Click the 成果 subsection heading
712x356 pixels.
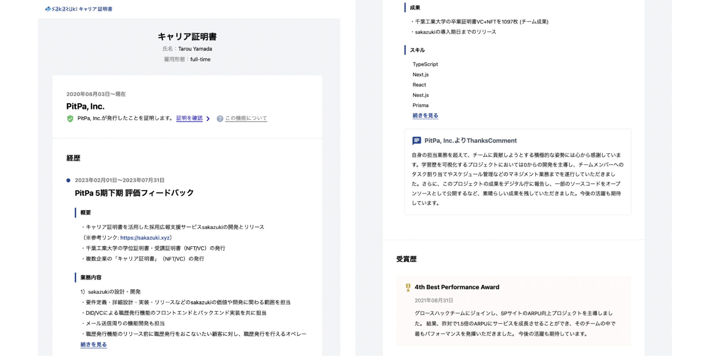(x=415, y=8)
